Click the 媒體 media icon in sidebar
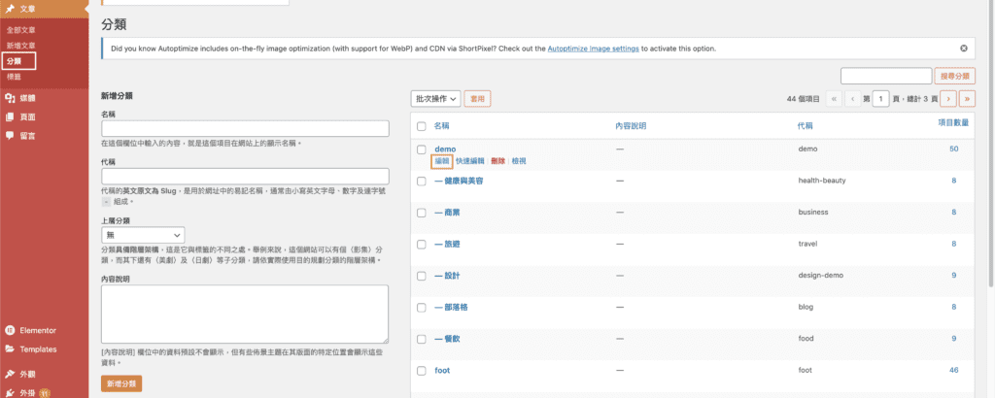This screenshot has width=995, height=398. pyautogui.click(x=10, y=98)
